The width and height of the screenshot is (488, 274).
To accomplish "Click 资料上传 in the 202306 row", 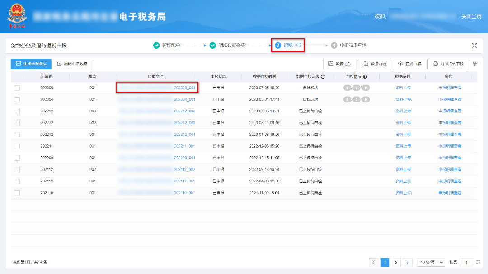I will coord(403,88).
